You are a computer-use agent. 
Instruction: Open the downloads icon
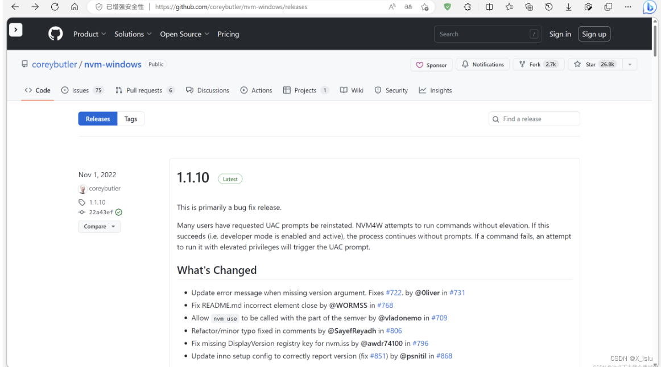(568, 7)
